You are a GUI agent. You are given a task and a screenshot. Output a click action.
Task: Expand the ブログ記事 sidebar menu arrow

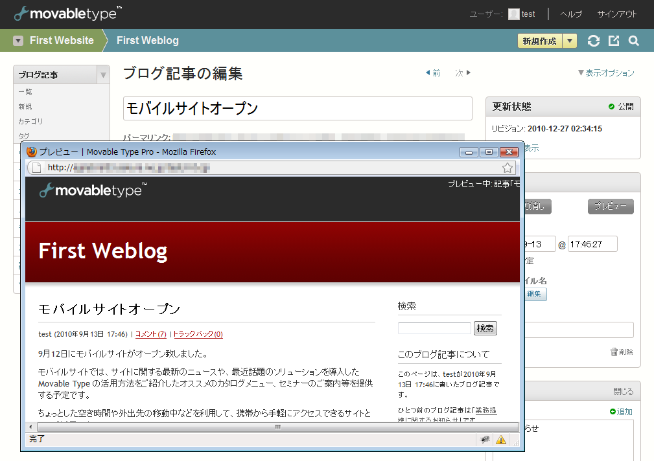coord(103,75)
